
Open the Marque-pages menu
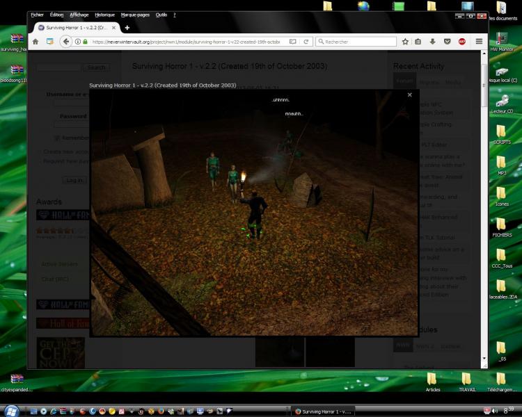pyautogui.click(x=135, y=15)
